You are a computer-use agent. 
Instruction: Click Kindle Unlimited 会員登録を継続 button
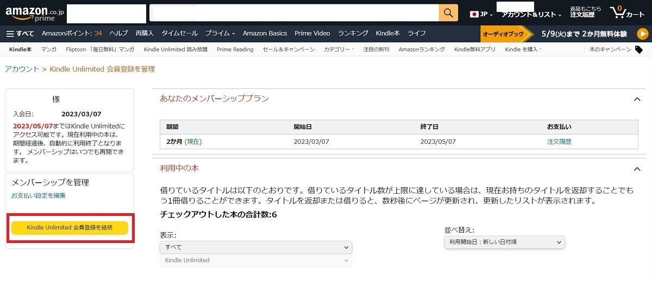tap(70, 228)
